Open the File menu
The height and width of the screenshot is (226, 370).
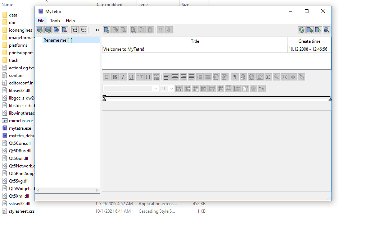[41, 21]
